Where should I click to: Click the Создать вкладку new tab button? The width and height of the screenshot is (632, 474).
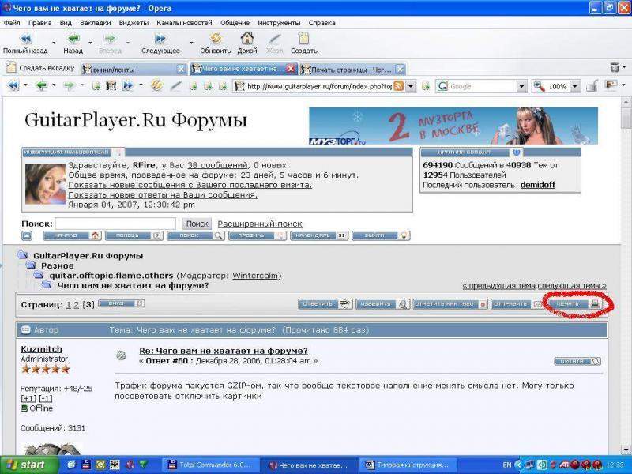[x=40, y=68]
